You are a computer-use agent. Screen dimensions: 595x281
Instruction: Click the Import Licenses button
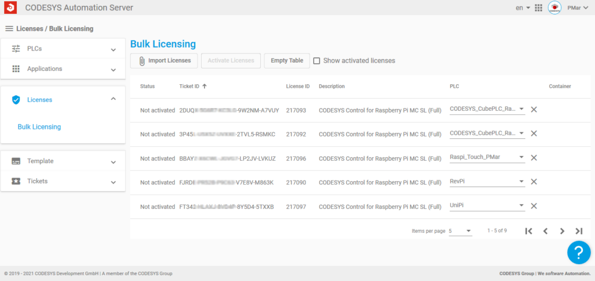(x=164, y=60)
